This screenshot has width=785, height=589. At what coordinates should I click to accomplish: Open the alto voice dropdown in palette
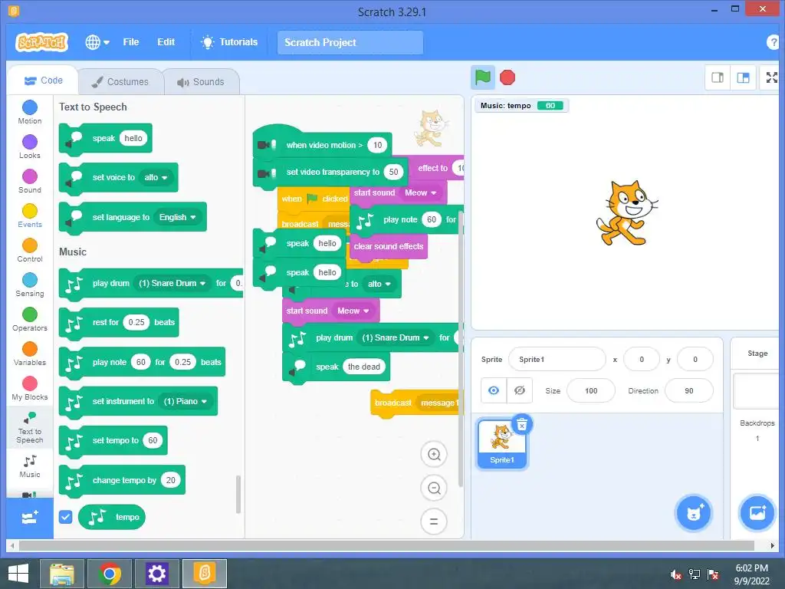(x=156, y=177)
